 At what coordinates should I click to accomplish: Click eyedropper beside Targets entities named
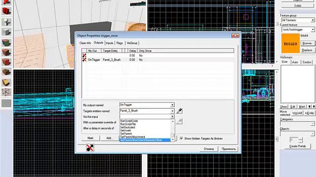click(x=179, y=111)
